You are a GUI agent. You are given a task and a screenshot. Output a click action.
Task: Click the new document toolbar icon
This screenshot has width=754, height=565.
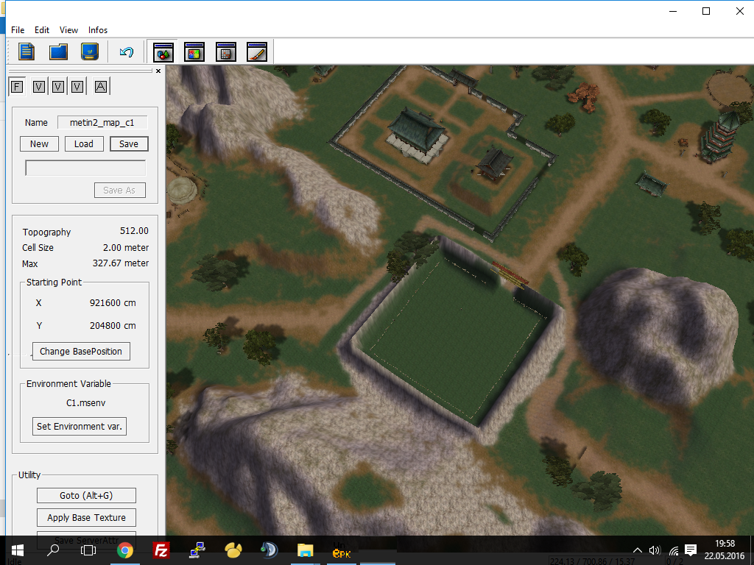click(x=27, y=51)
